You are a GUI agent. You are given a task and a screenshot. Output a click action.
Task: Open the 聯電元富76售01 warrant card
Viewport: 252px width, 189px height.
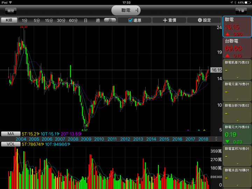pyautogui.click(x=237, y=91)
